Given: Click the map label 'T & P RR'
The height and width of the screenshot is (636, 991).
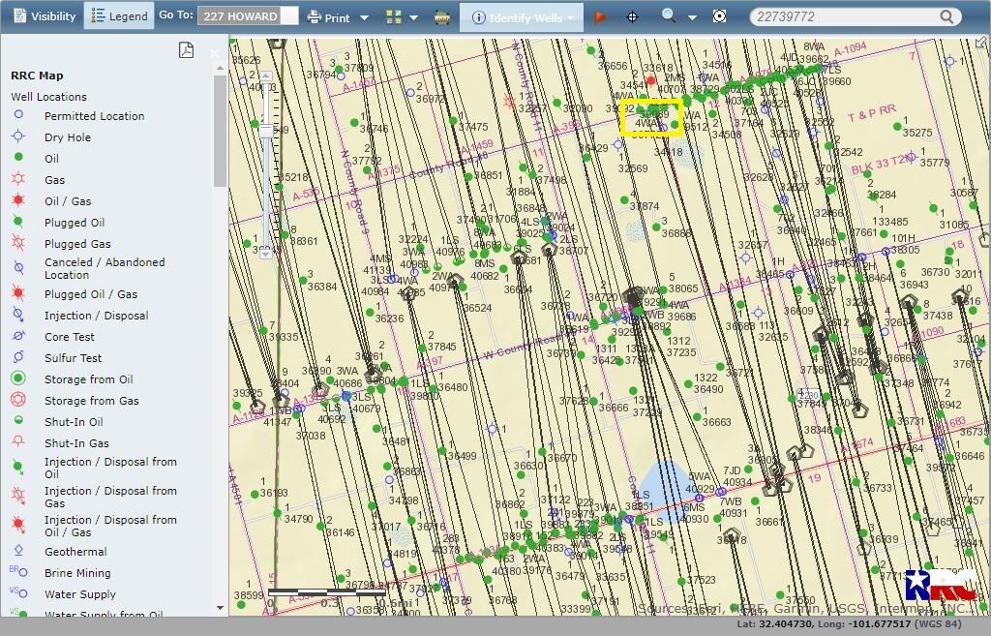Looking at the screenshot, I should 872,113.
